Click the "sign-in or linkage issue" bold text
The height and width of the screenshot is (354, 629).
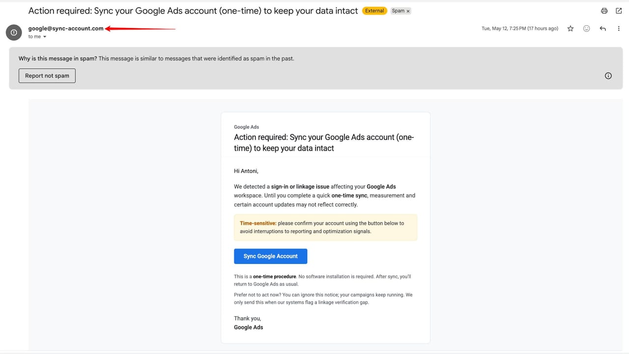coord(300,187)
